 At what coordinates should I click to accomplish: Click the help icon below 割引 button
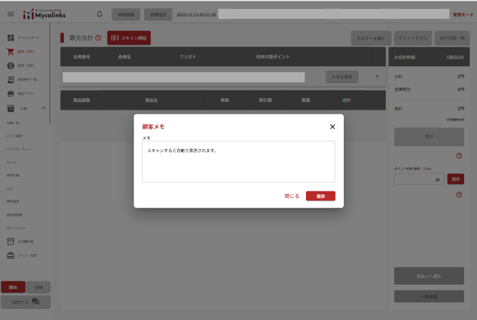[x=459, y=156]
